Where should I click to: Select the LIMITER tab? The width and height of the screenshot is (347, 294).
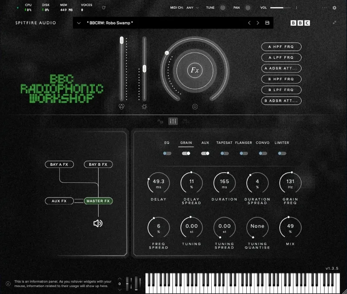(x=282, y=143)
